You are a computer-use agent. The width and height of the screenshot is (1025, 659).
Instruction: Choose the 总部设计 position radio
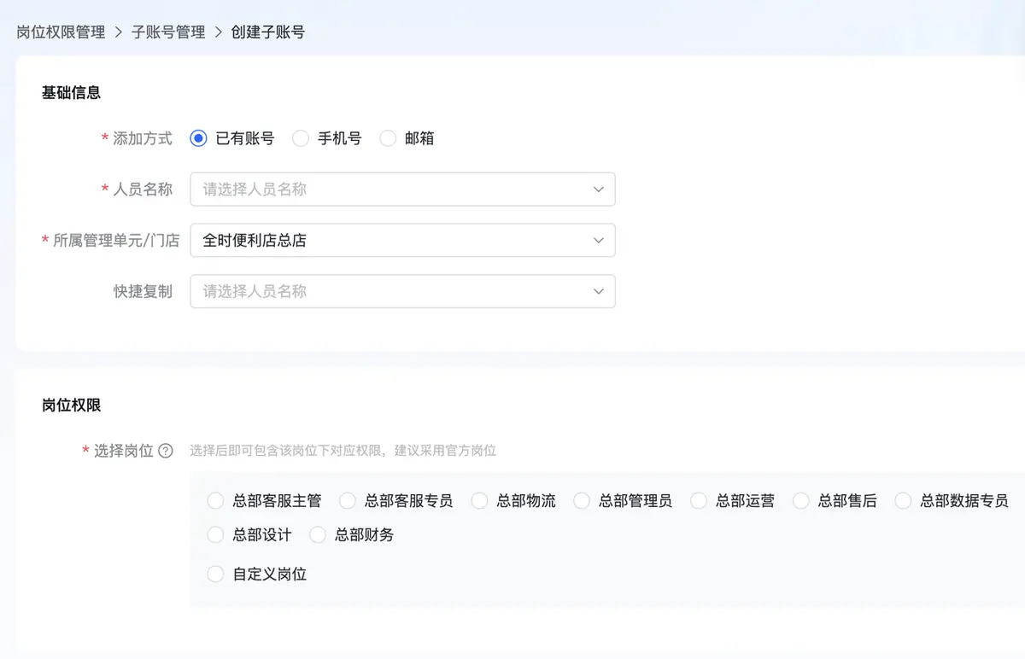pyautogui.click(x=215, y=535)
